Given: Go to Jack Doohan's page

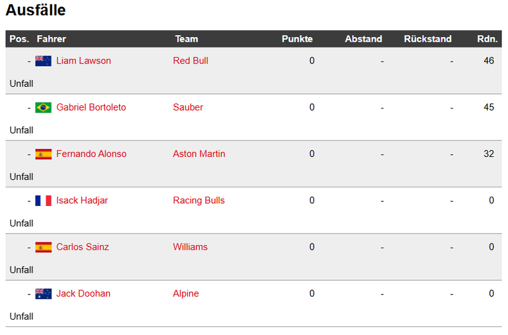Looking at the screenshot, I should point(83,293).
